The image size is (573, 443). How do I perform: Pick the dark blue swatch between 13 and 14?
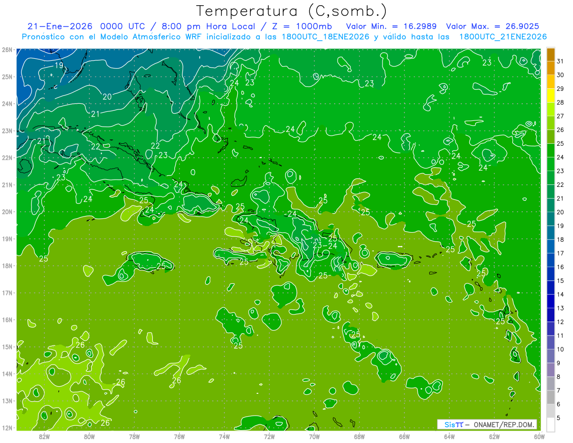(551, 301)
